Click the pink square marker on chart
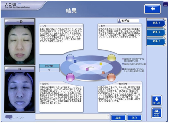 pyautogui.click(x=87, y=69)
